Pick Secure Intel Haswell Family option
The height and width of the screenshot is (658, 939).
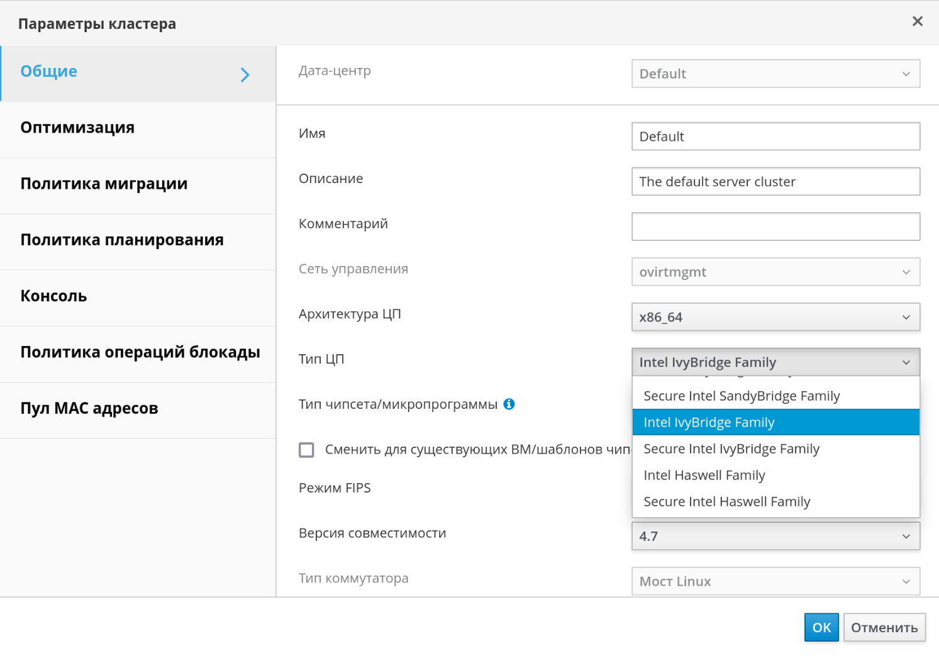tap(726, 502)
